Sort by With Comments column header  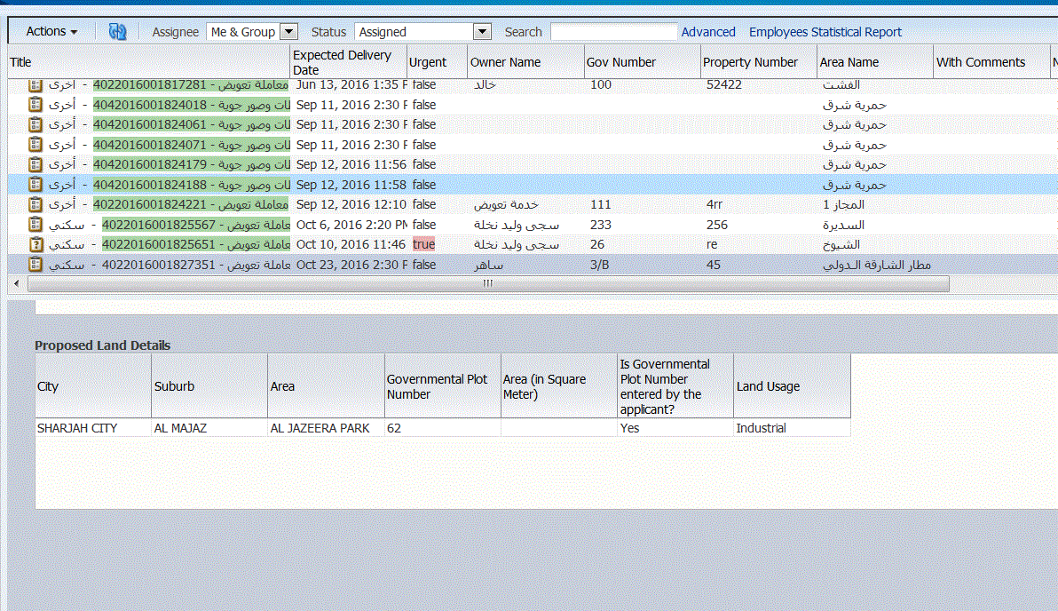coord(992,62)
